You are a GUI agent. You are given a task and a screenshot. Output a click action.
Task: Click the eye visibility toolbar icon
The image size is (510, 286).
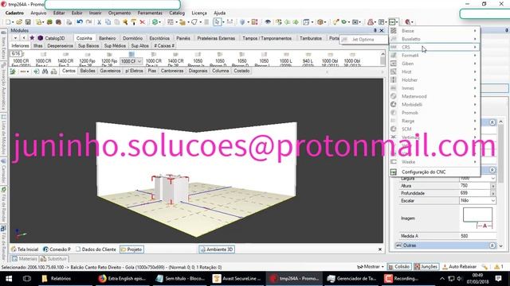268,22
